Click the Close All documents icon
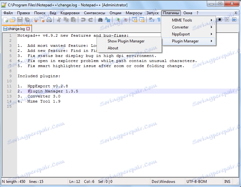241x187 pixels. point(42,20)
